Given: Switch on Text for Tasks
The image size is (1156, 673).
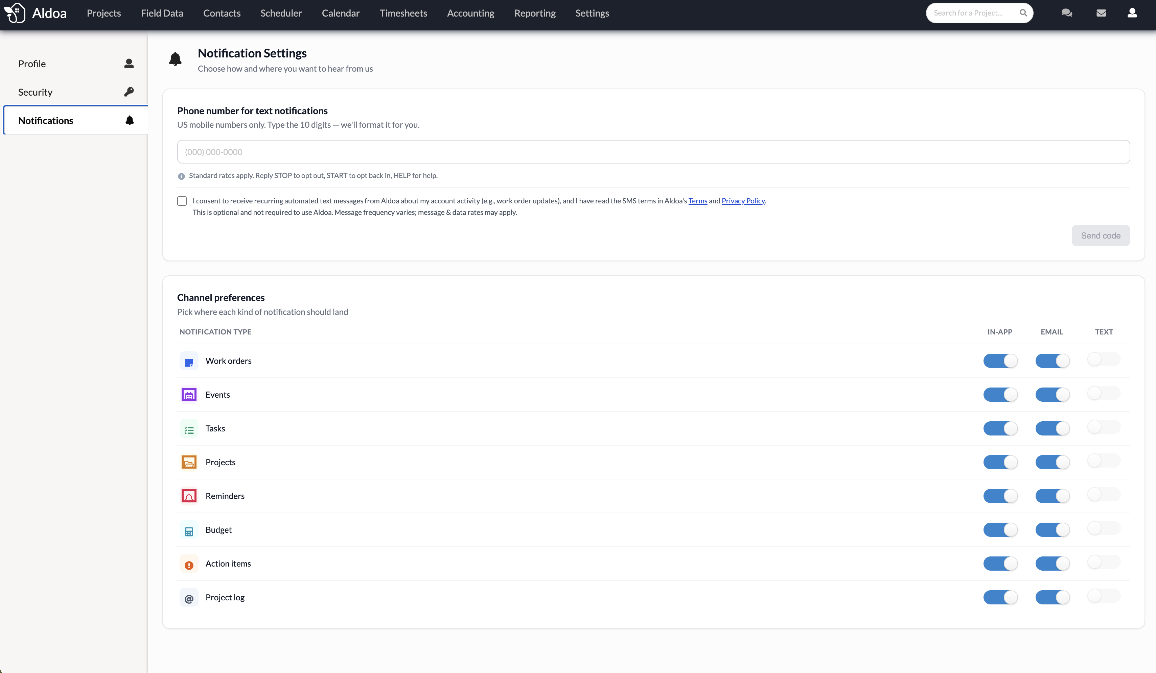Looking at the screenshot, I should 1104,427.
